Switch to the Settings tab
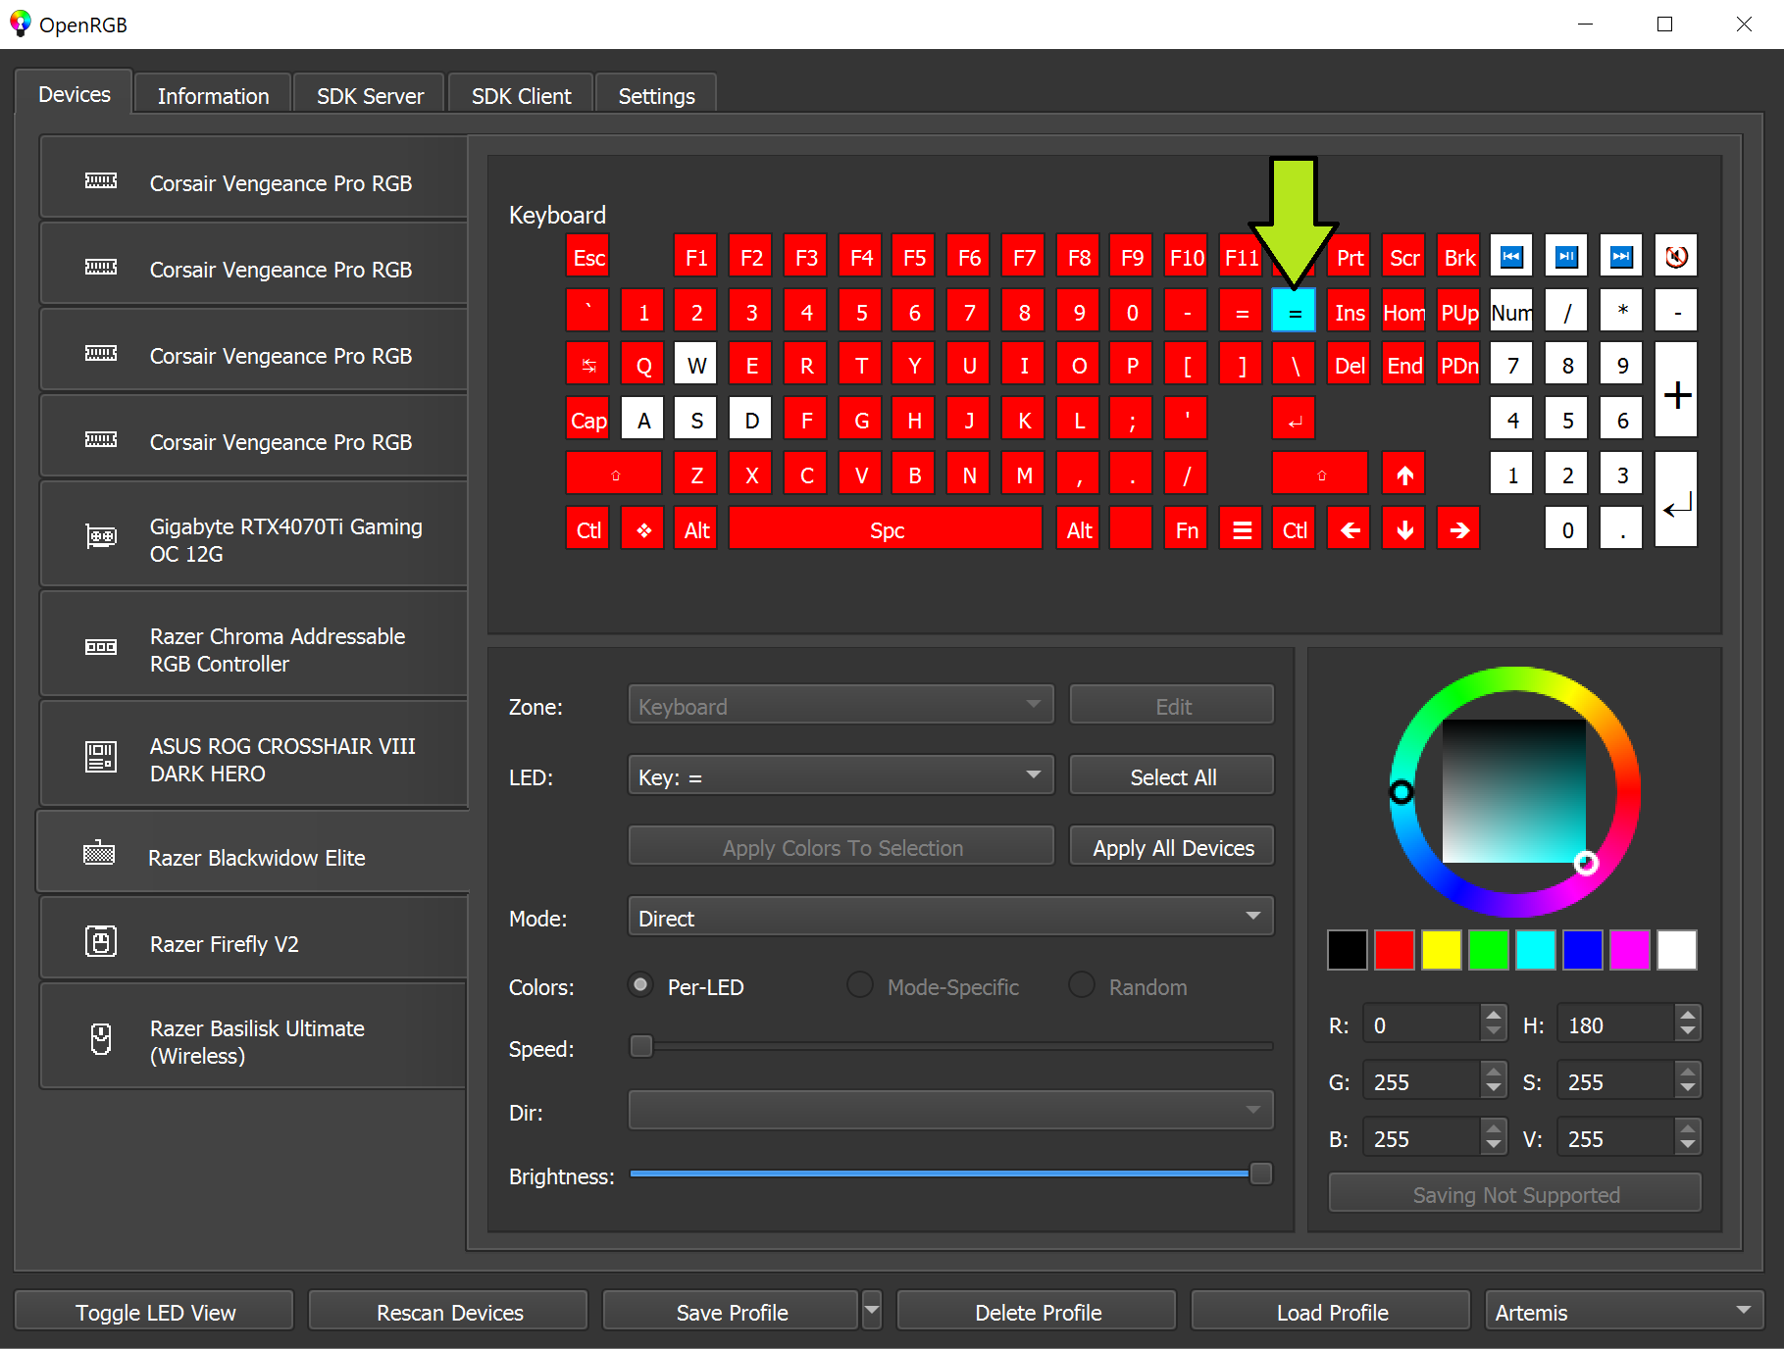The height and width of the screenshot is (1349, 1784). click(x=655, y=95)
